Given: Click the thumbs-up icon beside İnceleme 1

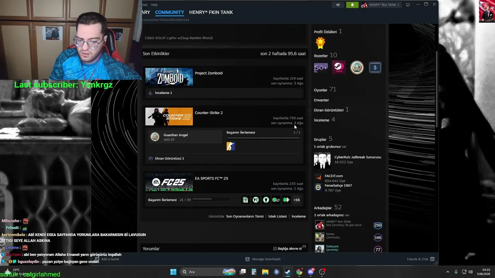Looking at the screenshot, I should [150, 93].
